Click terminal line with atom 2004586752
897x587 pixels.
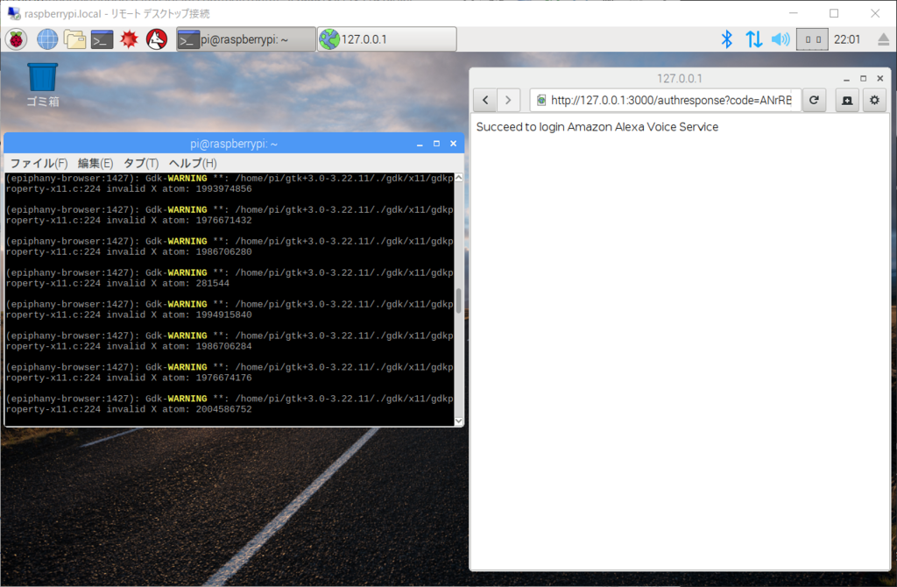click(x=128, y=409)
